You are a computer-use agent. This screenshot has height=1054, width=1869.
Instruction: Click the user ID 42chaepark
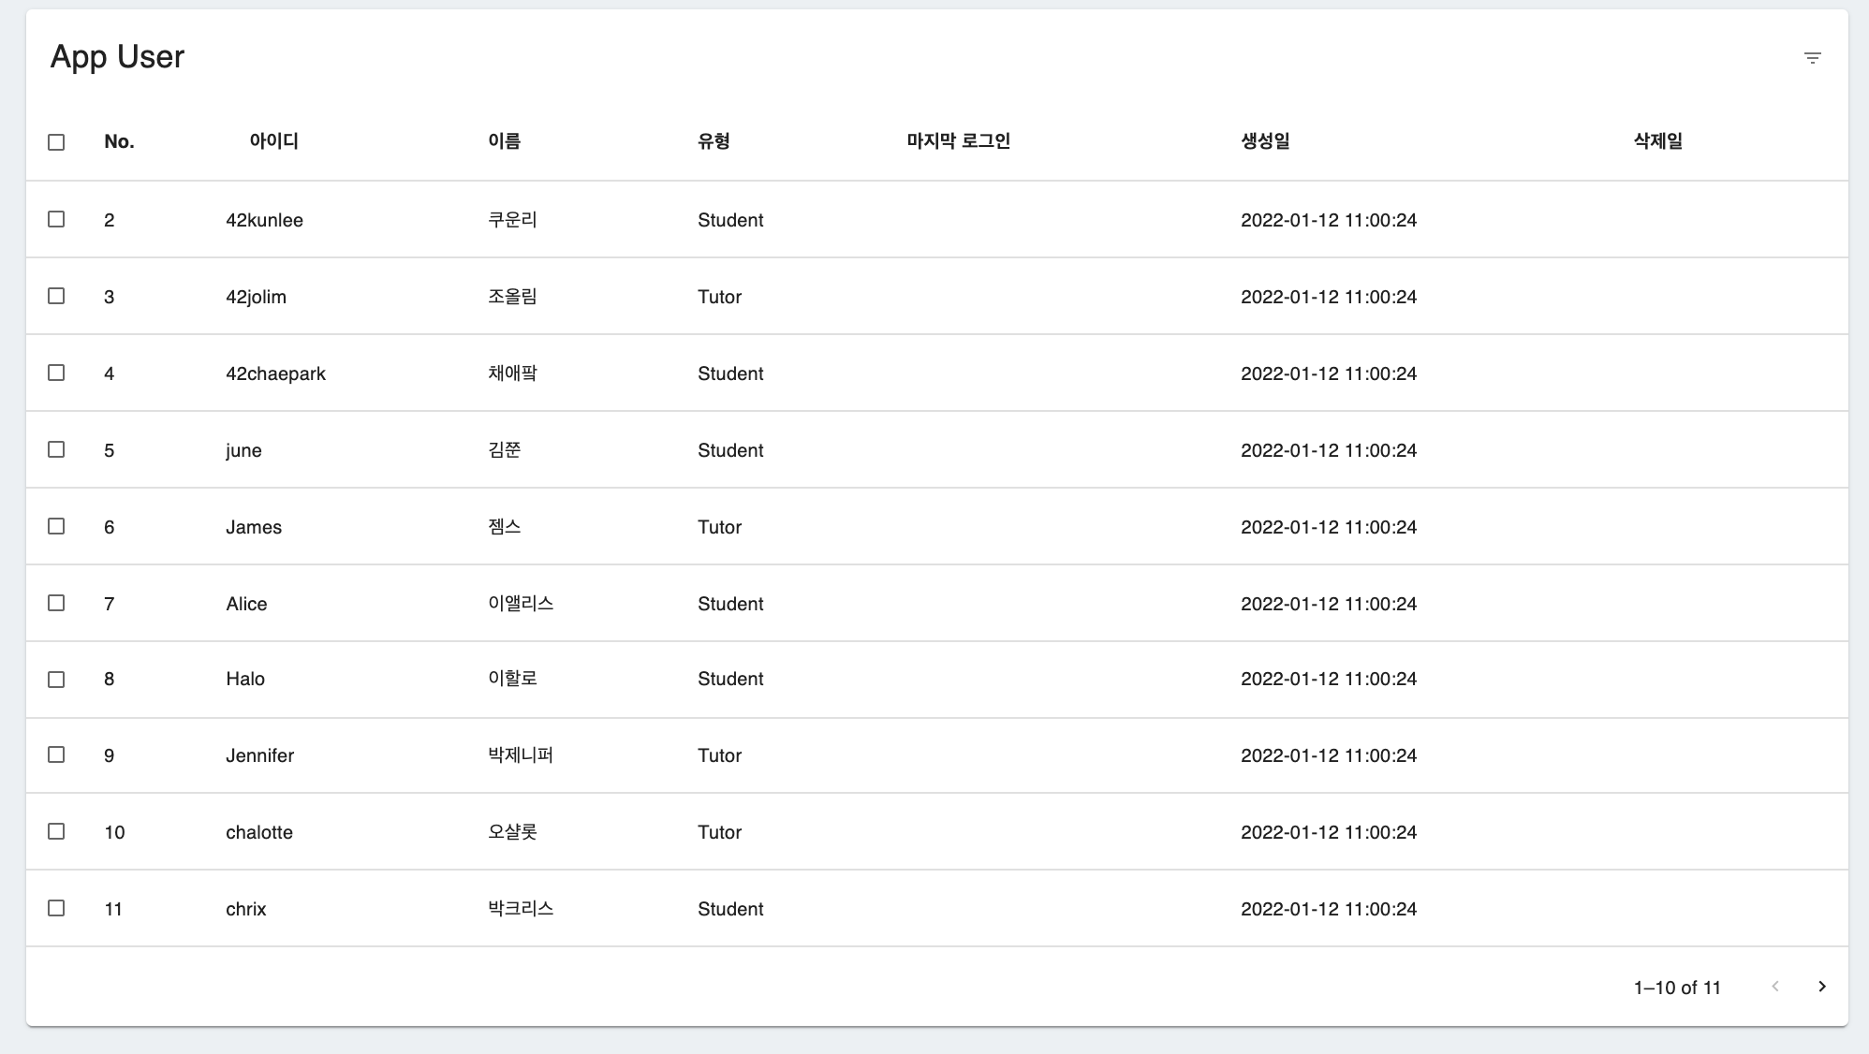tap(275, 373)
